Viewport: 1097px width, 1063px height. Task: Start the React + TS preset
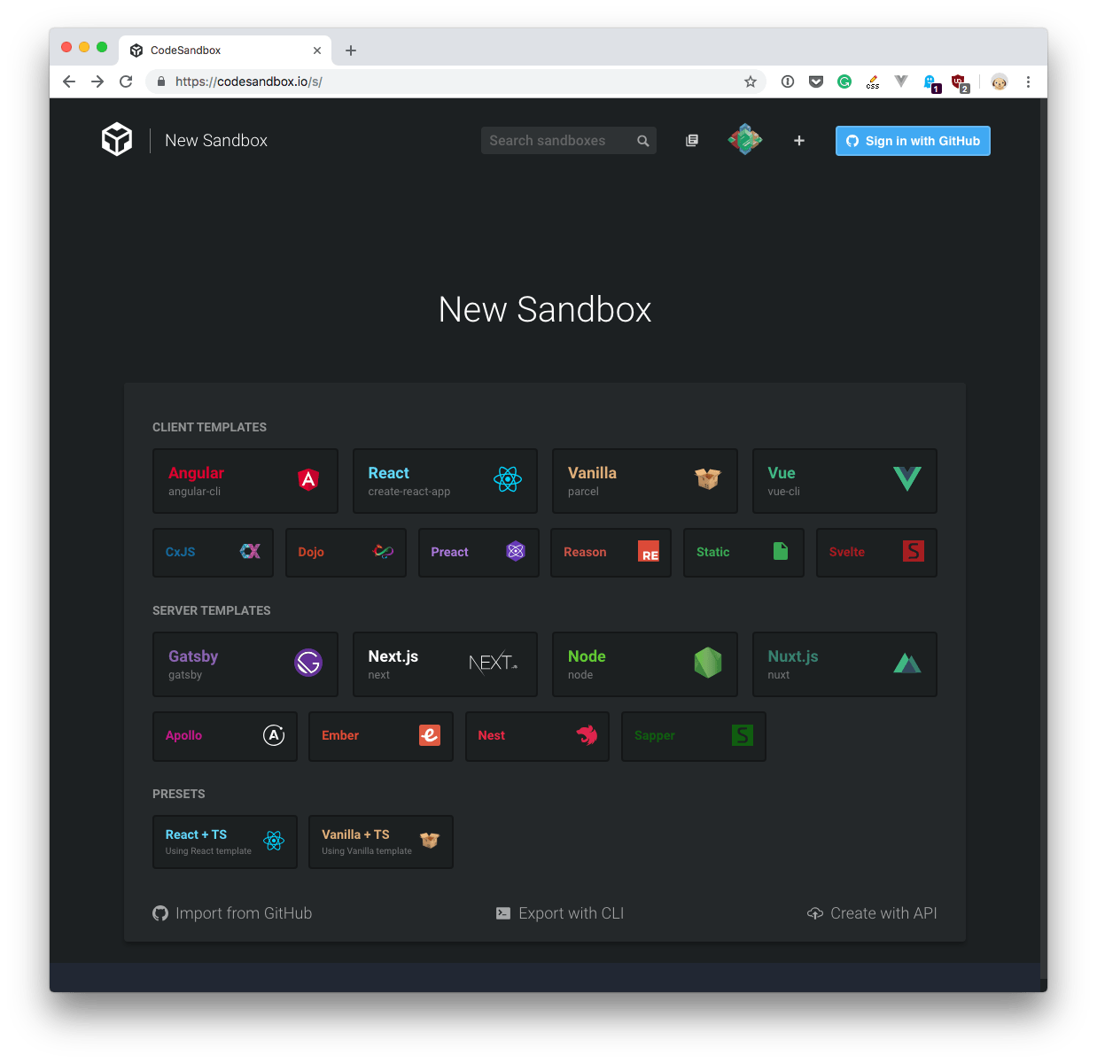click(x=225, y=842)
